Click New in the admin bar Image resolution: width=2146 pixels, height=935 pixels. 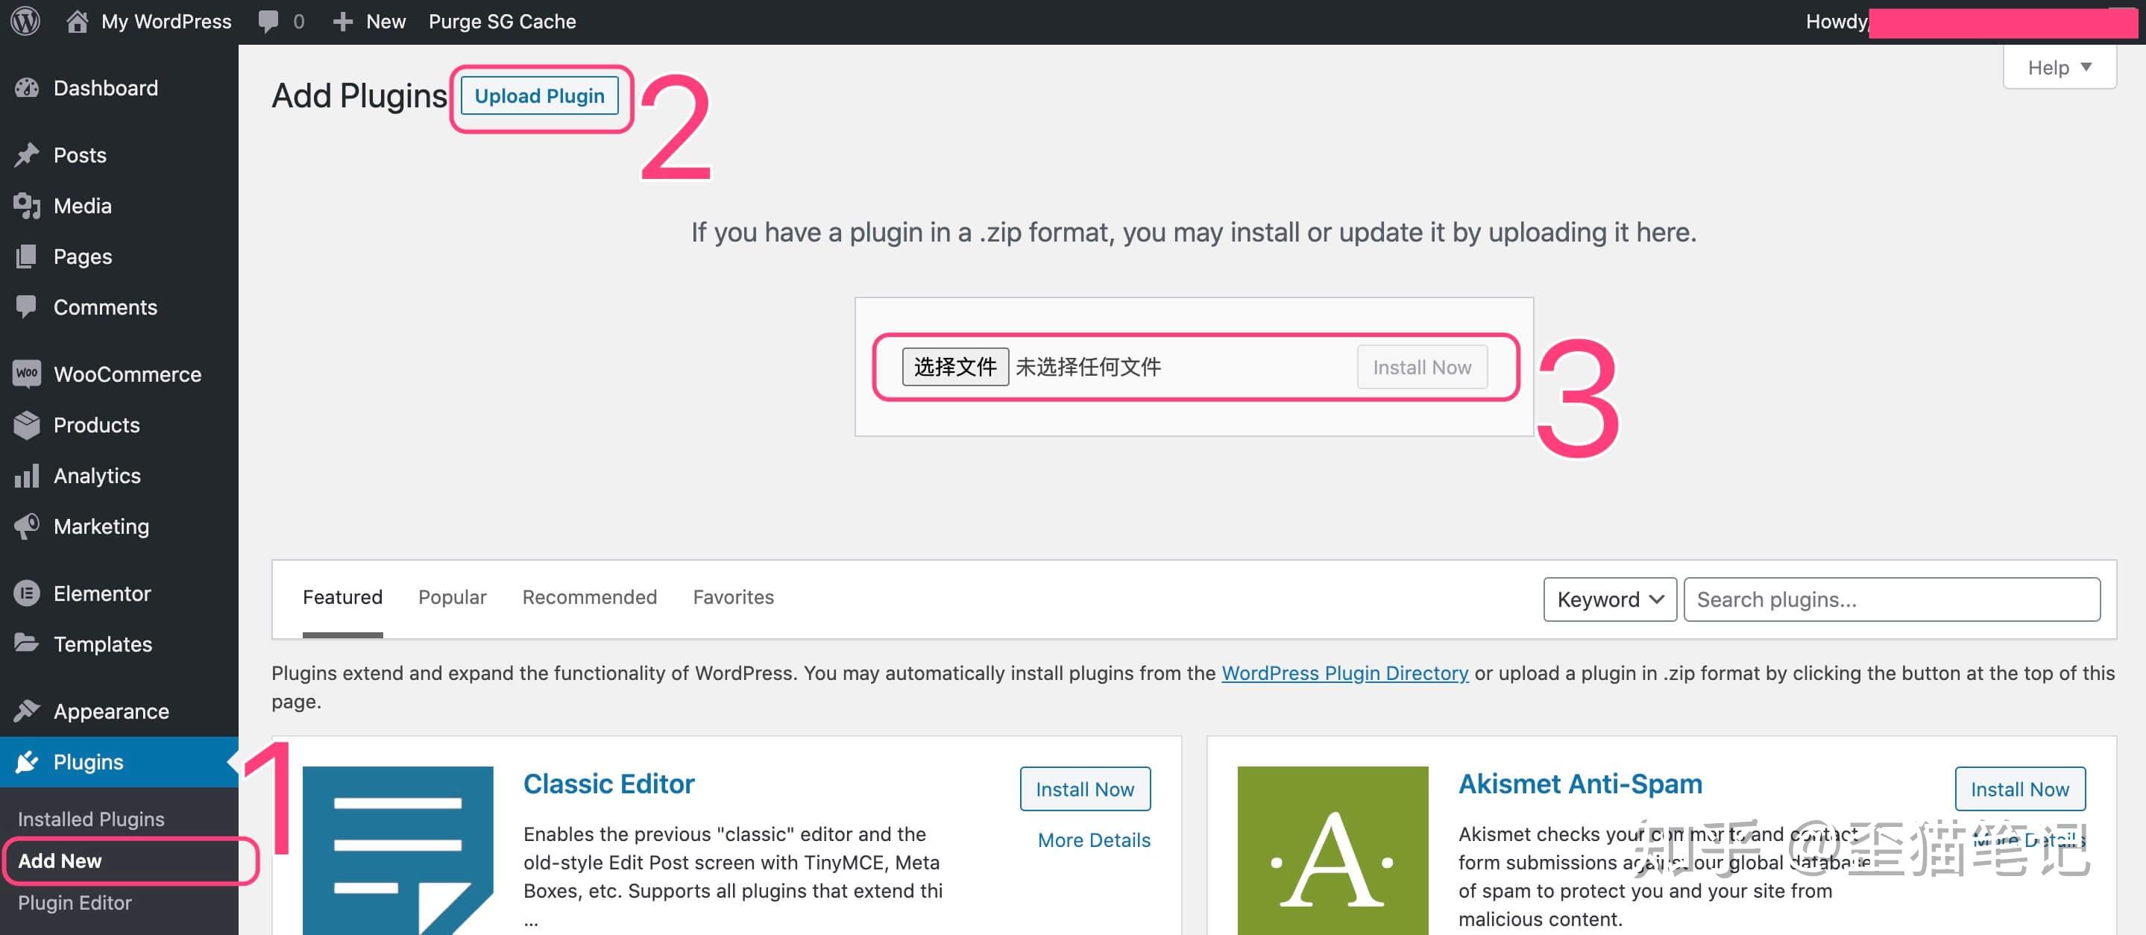tap(386, 22)
